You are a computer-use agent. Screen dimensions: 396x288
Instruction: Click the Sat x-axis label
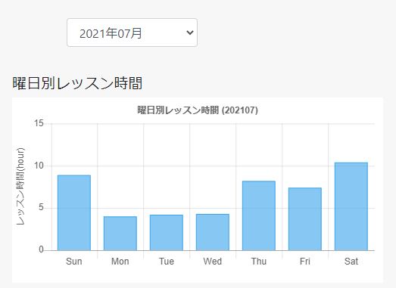click(x=351, y=262)
